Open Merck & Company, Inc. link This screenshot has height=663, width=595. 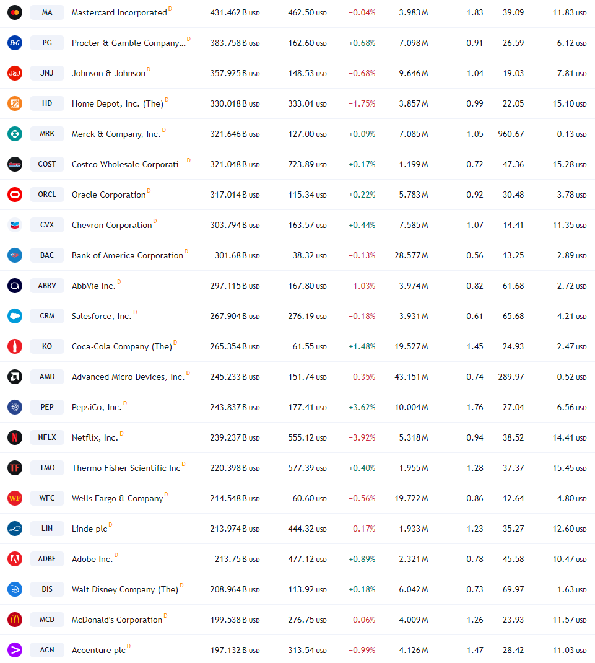[116, 134]
